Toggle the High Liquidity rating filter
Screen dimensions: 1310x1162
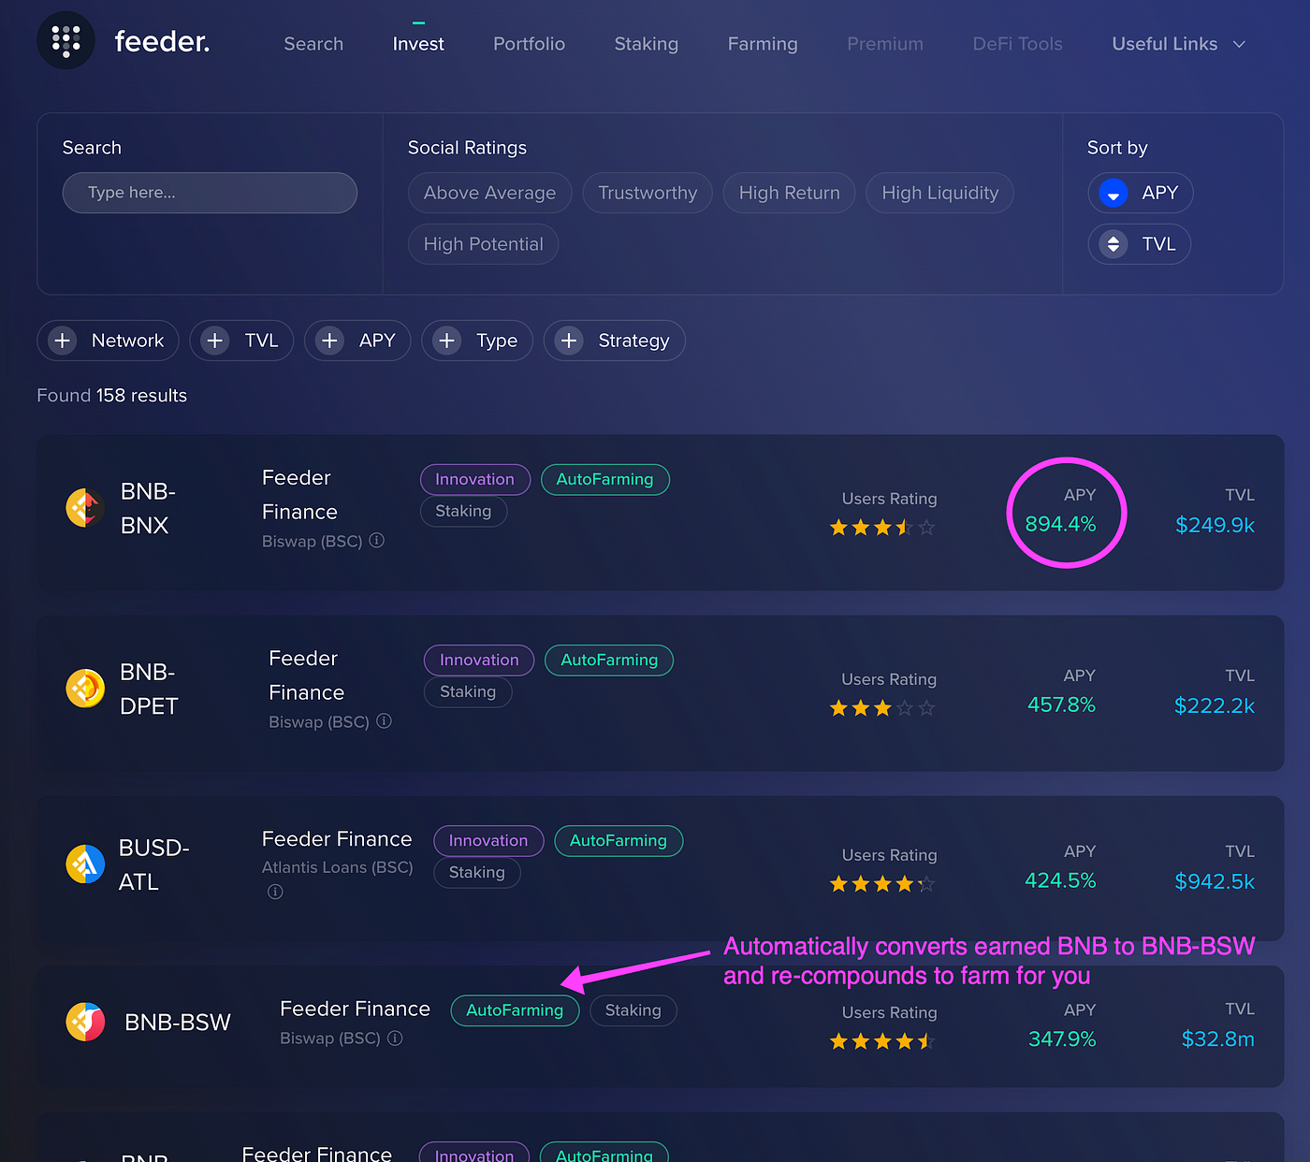939,193
